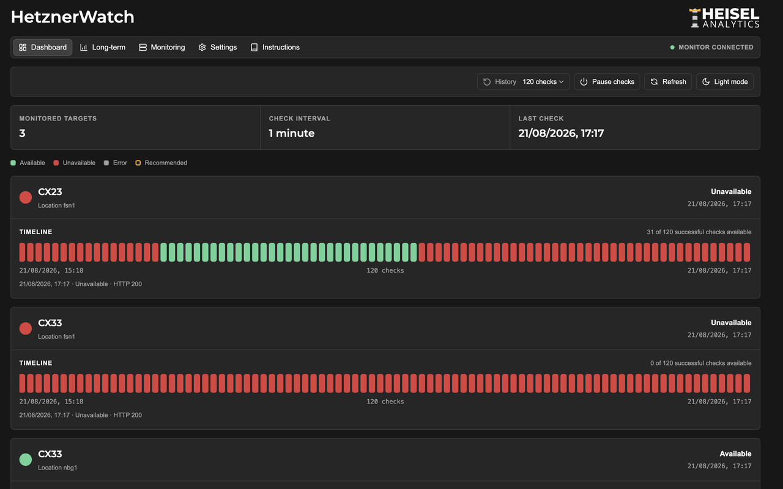Click the CX33 fsn1 result line with HTTP 200
The width and height of the screenshot is (783, 489).
pyautogui.click(x=81, y=415)
